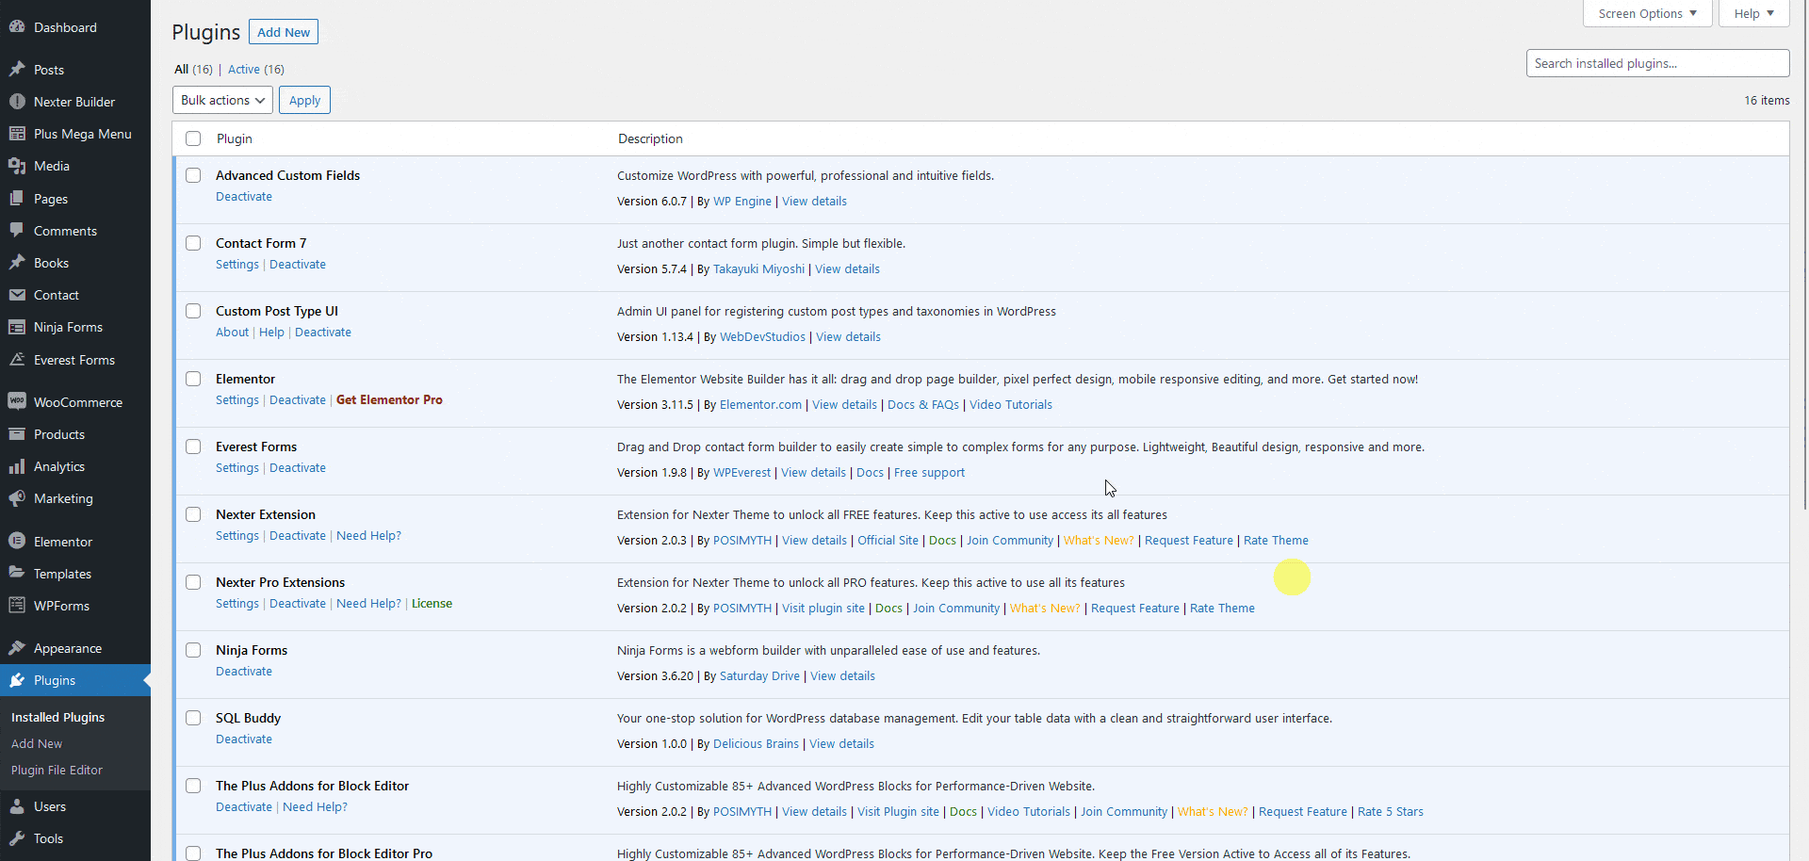Open WebDevStudios author link

tap(762, 336)
